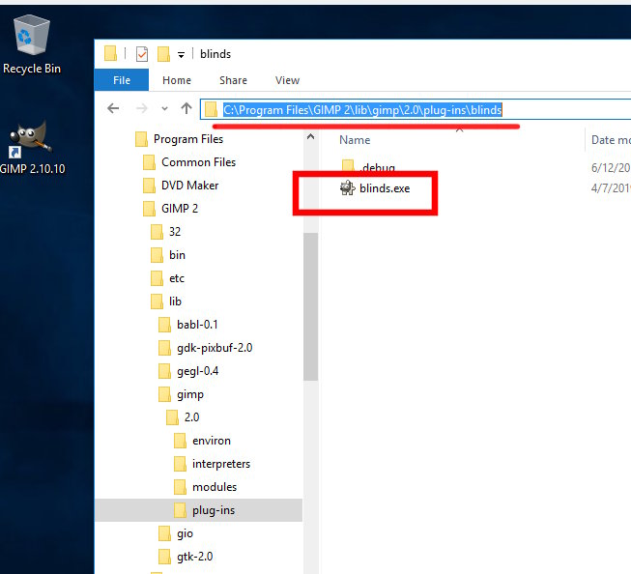Select the interpreters folder
The height and width of the screenshot is (574, 631).
(x=212, y=464)
